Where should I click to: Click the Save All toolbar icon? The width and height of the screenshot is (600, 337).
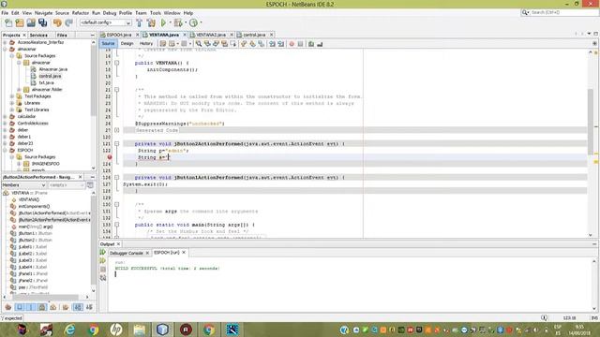pos(42,22)
